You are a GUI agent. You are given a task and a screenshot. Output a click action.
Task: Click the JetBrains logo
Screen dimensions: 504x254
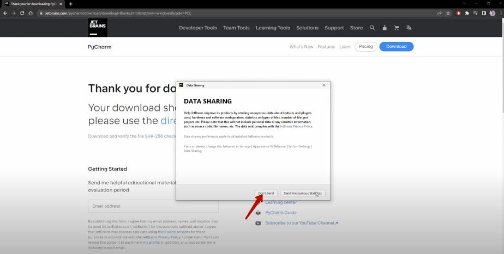[98, 28]
